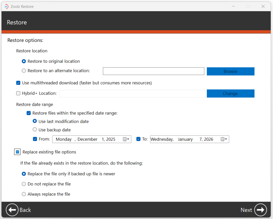Disable multithreaded download checkbox
The image size is (273, 219).
pos(18,83)
